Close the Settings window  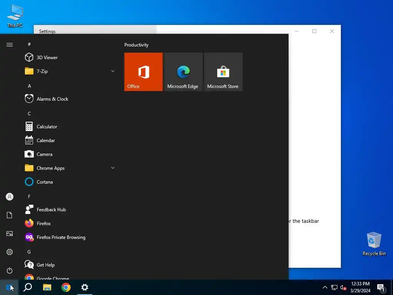pos(332,31)
